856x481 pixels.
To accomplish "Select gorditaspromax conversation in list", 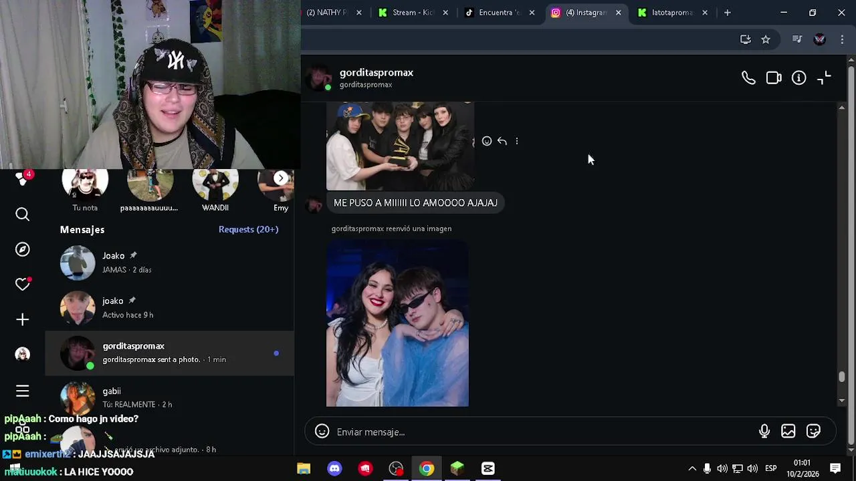I will point(170,353).
